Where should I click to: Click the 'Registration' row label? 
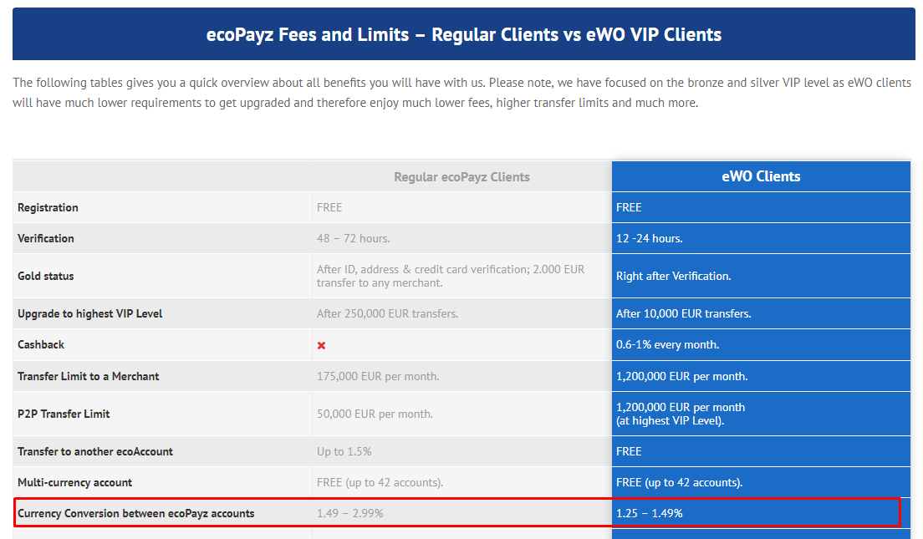[48, 208]
